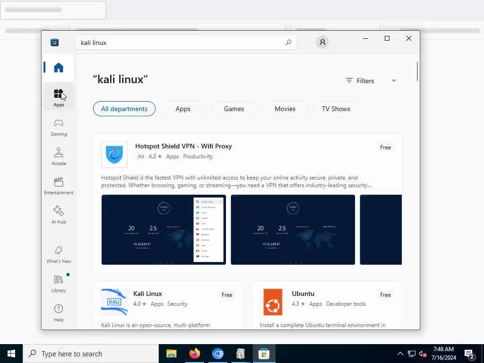Click Free button for Hotspot Shield VPN
The height and width of the screenshot is (363, 484).
[x=385, y=147]
